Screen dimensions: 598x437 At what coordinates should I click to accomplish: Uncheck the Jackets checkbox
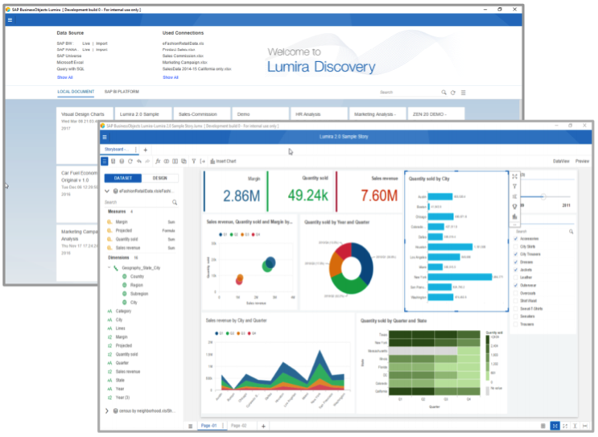(516, 270)
